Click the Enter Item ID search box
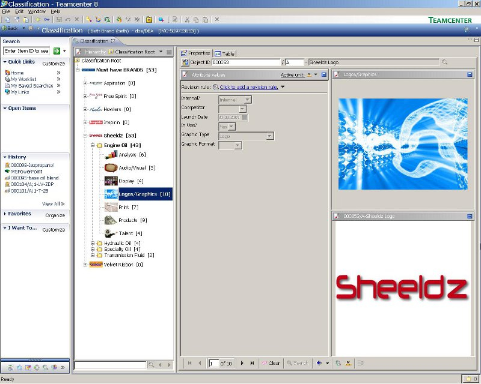The image size is (481, 384). point(27,51)
